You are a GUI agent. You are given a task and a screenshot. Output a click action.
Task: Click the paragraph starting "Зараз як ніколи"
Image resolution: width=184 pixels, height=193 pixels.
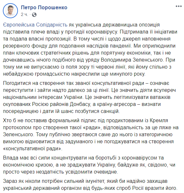click(90, 185)
